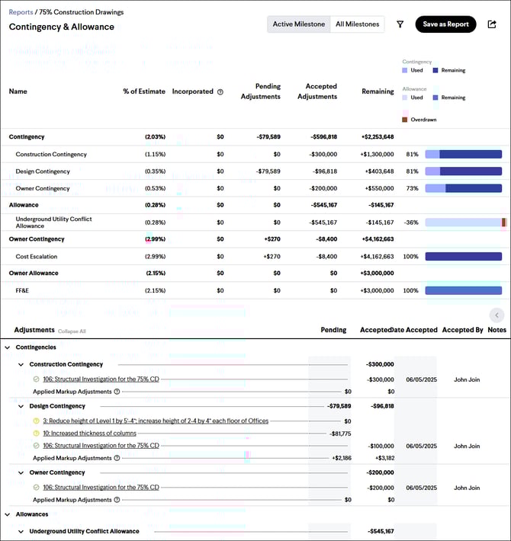Select the Construction Contingency table row
Screen dimensions: 511x541
point(256,154)
